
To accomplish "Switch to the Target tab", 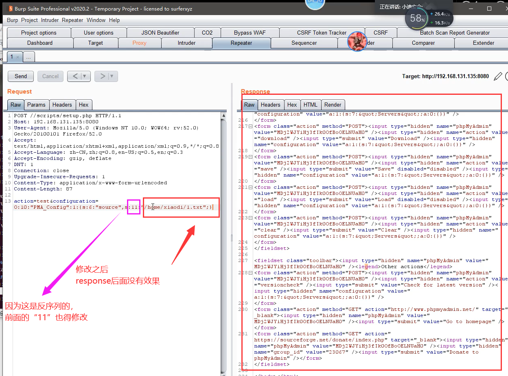I will [x=96, y=43].
